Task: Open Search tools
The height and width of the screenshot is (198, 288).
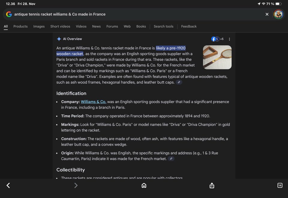Action: (163, 26)
